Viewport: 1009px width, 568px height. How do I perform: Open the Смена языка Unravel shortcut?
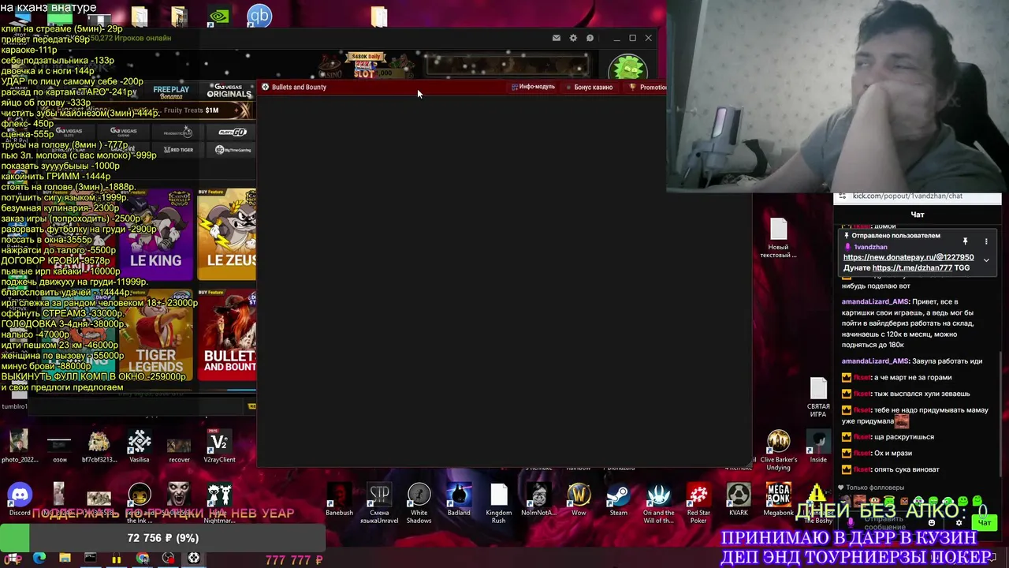[x=379, y=503]
